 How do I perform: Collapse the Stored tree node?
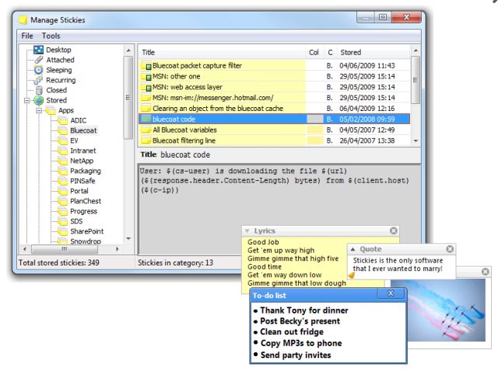tap(27, 100)
